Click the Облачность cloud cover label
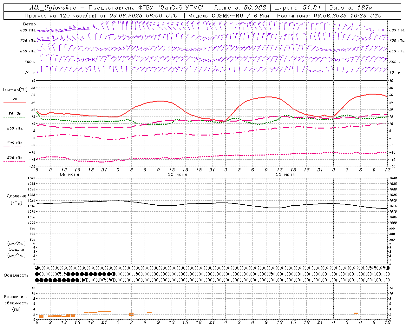Image resolution: width=406 pixels, height=325 pixels. tap(16, 275)
